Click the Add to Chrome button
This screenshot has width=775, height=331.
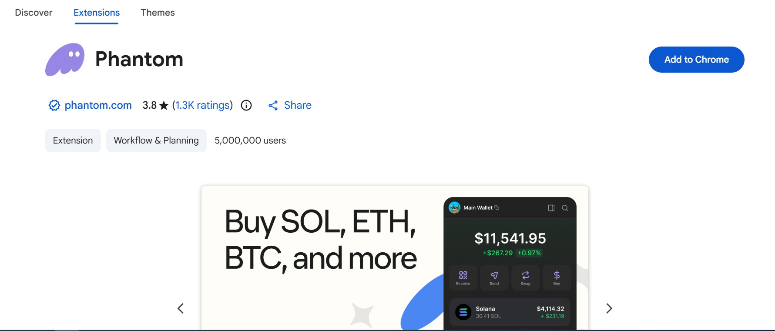pos(696,60)
